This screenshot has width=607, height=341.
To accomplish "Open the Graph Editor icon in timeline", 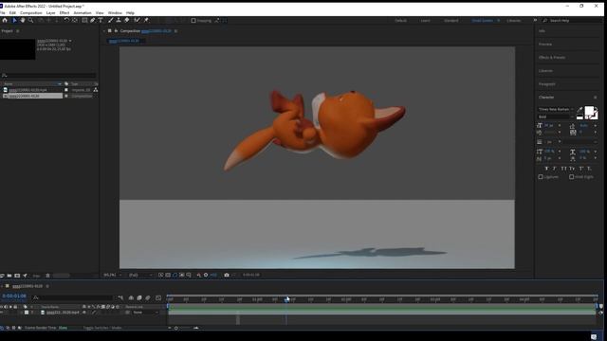I will pos(158,297).
